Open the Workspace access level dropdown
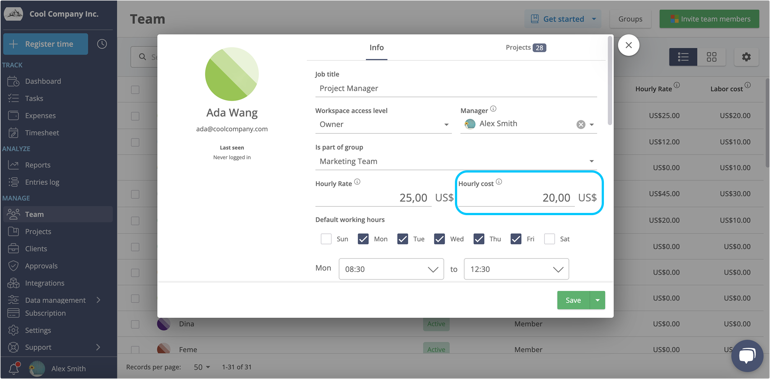 pos(383,124)
